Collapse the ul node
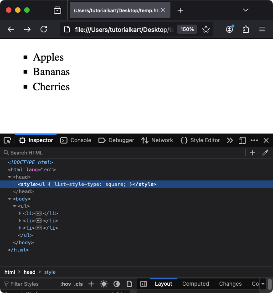The image size is (273, 293). coord(15,206)
